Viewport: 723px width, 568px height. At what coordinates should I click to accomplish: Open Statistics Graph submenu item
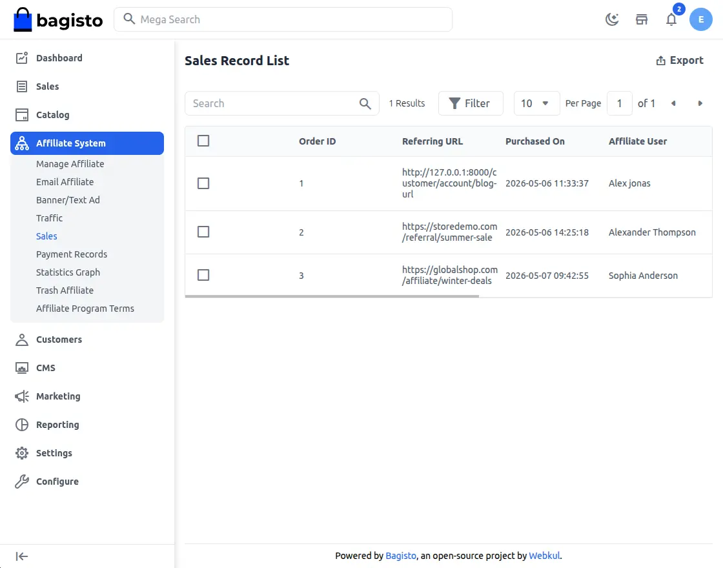68,272
